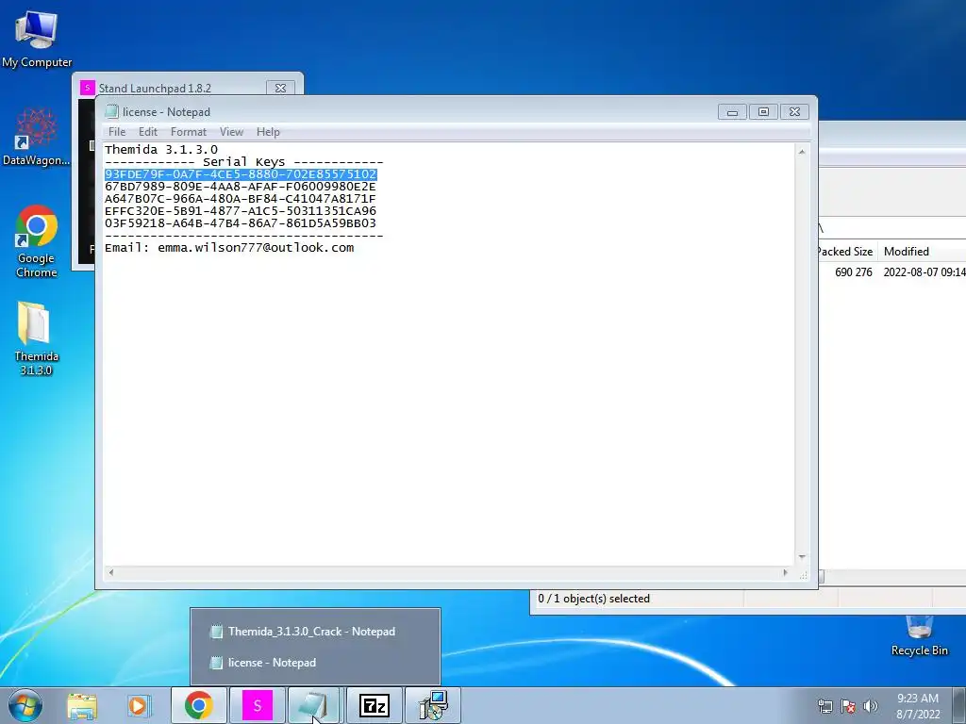The height and width of the screenshot is (724, 966).
Task: Click the email emma.wilson777@outlook.com text
Action: click(256, 248)
